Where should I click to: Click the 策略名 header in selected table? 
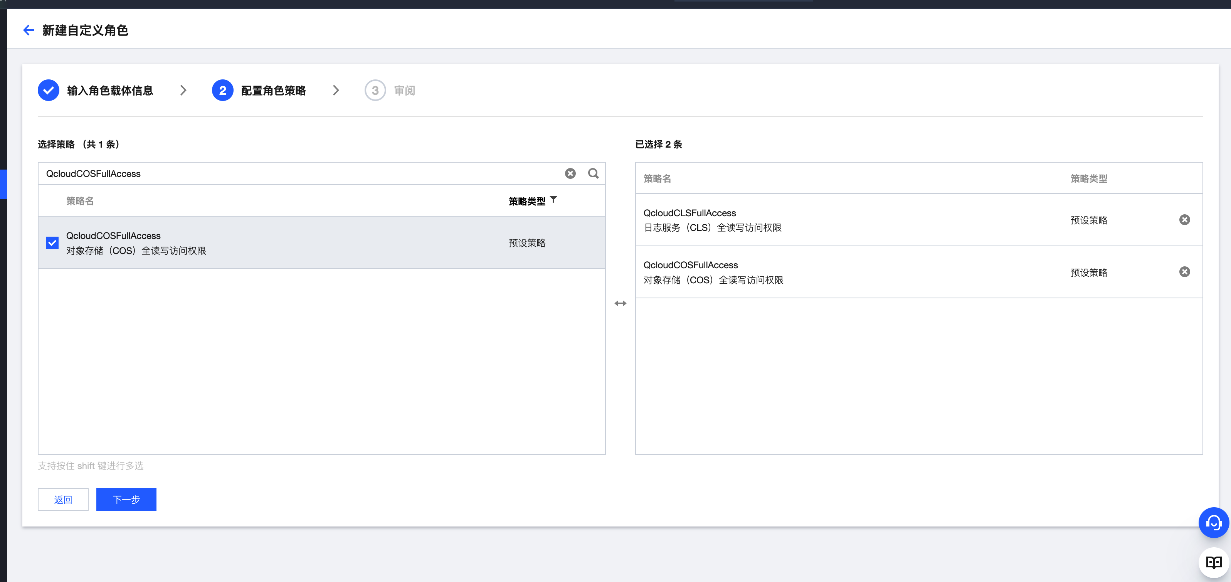tap(657, 179)
